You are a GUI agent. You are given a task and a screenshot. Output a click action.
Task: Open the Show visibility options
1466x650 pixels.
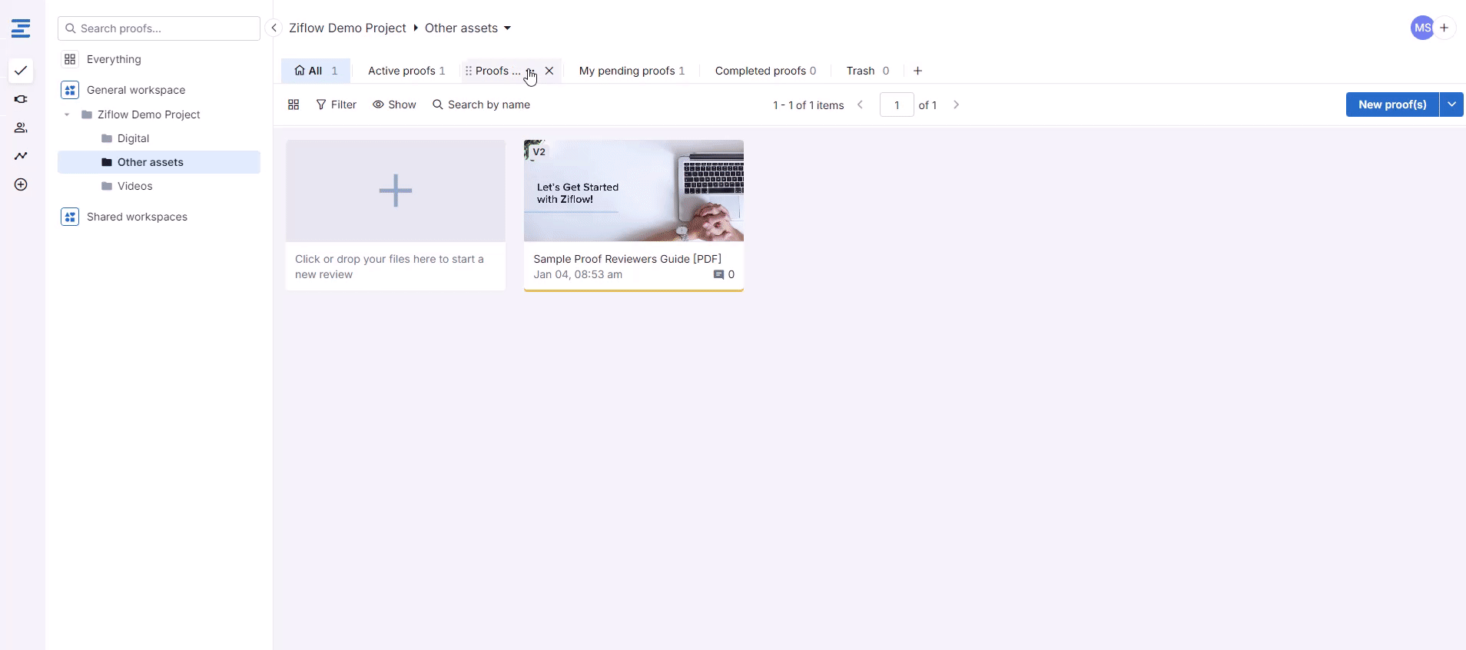point(394,104)
